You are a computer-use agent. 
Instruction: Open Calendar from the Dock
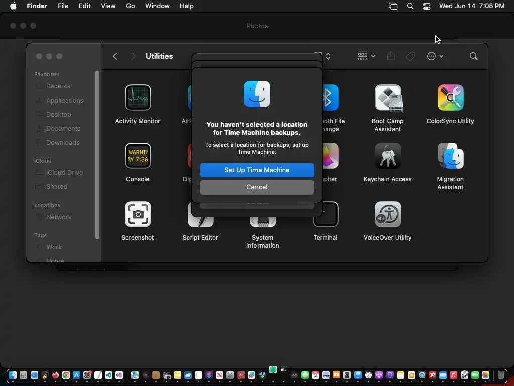coord(315,375)
